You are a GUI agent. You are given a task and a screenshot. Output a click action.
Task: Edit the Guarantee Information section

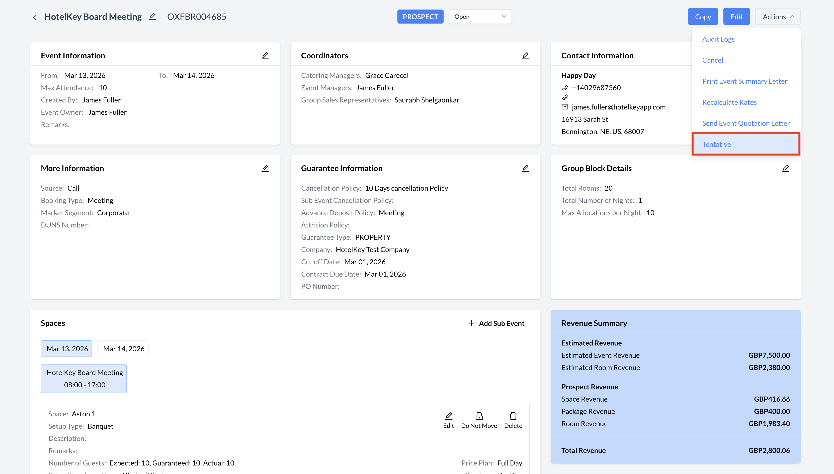(x=525, y=168)
